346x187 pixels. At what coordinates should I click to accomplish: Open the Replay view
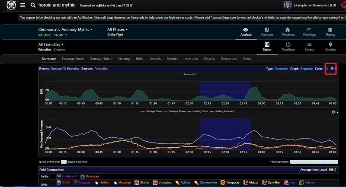coord(330,32)
